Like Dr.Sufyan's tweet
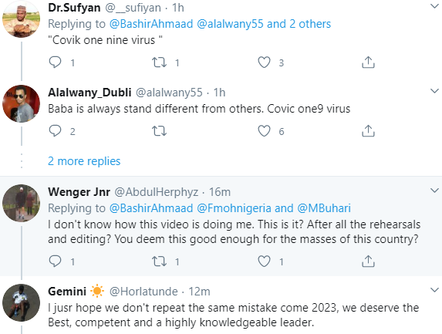The image size is (442, 334). point(264,62)
